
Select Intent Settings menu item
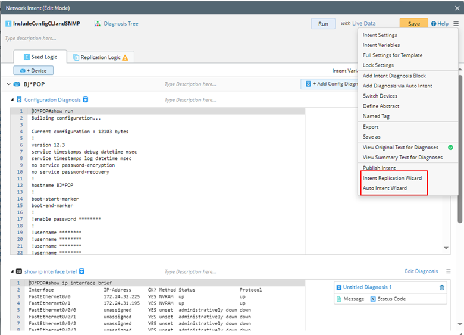pos(380,35)
